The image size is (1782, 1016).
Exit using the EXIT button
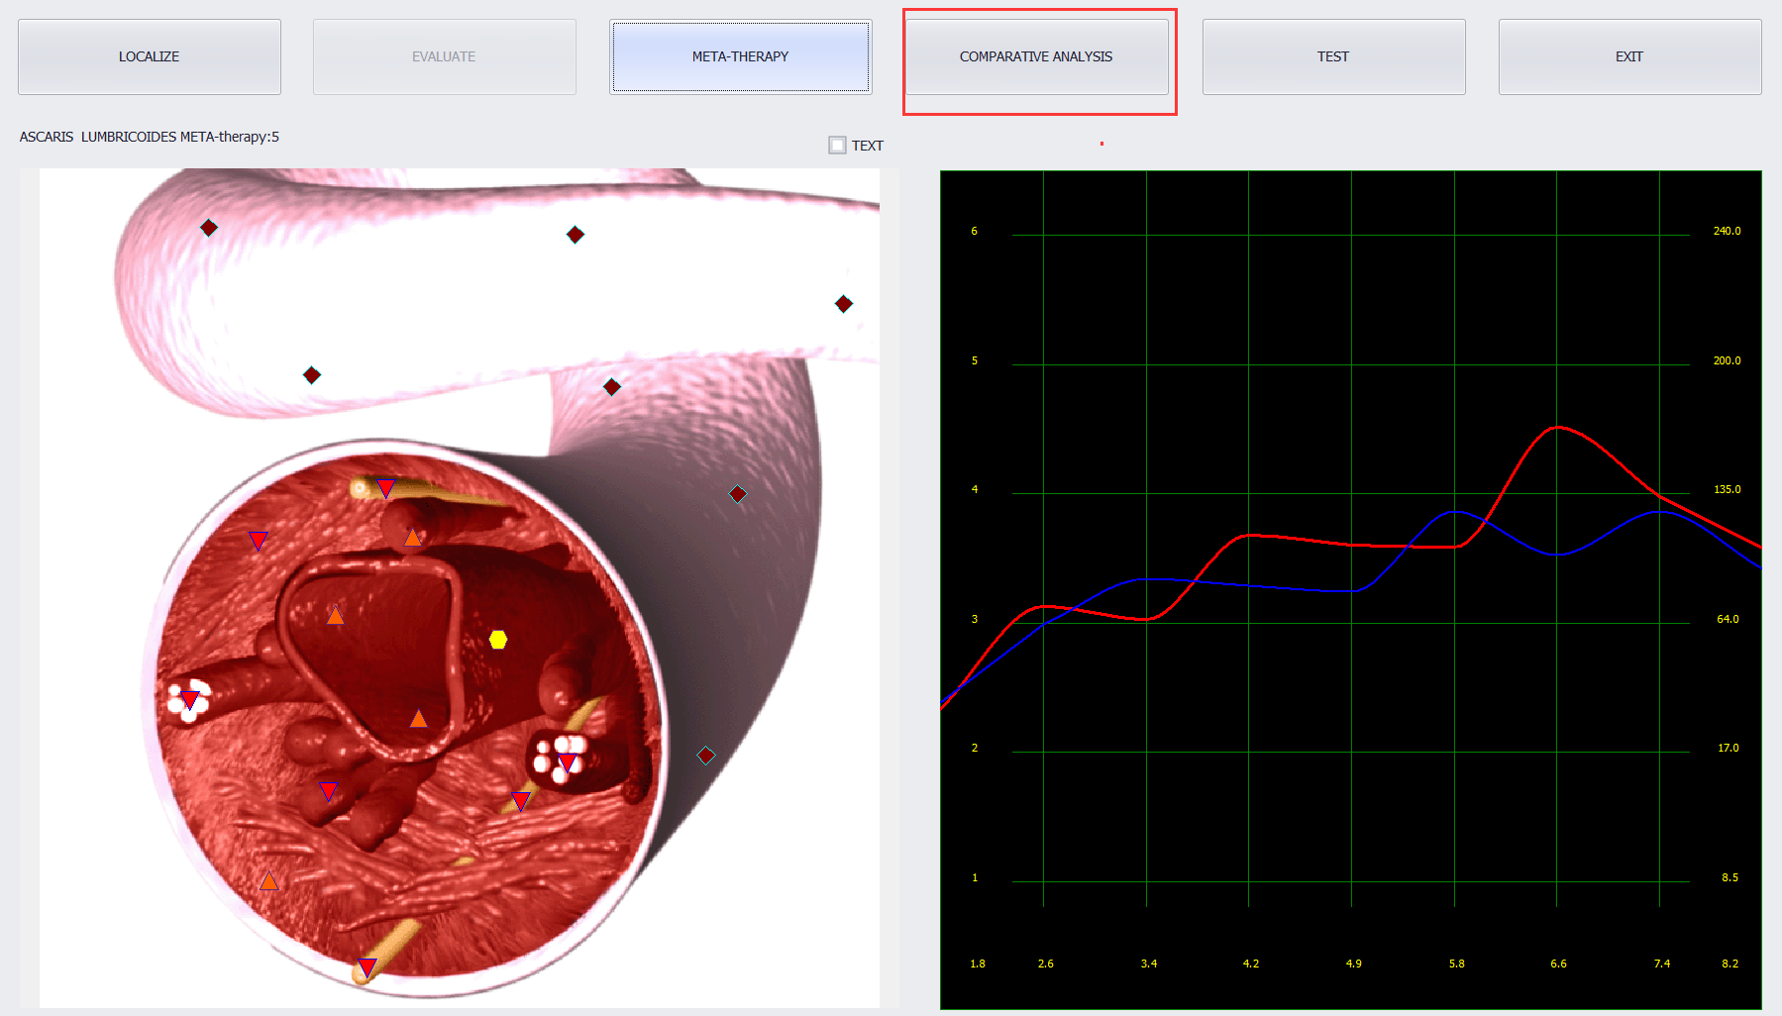tap(1629, 56)
